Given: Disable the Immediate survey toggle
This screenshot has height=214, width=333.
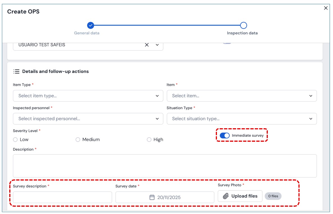Looking at the screenshot, I should (225, 136).
